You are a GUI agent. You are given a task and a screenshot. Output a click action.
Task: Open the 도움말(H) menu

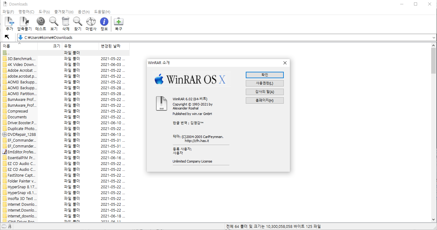(102, 12)
